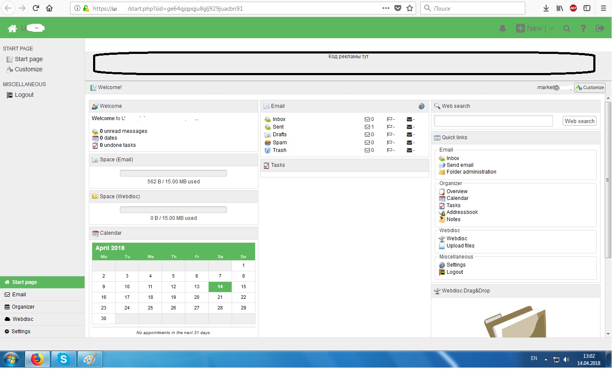Screen dimensions: 612x382
Task: Open page actions three-dots menu
Action: coord(386,8)
